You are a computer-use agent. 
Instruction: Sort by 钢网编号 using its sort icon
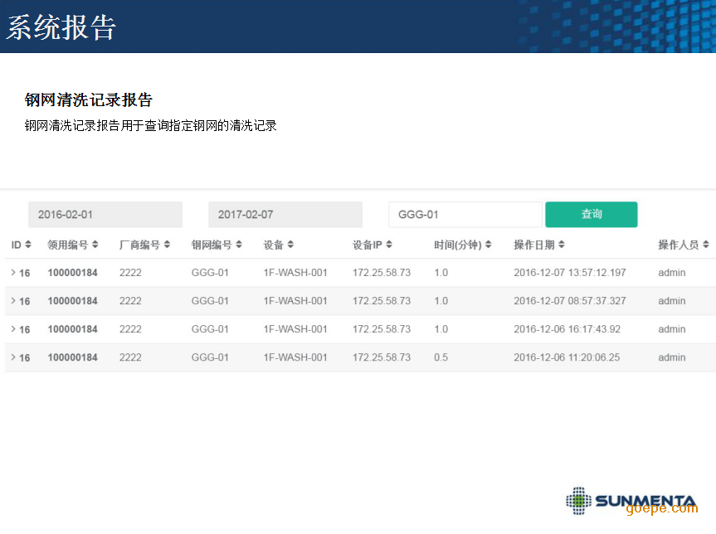tap(239, 245)
